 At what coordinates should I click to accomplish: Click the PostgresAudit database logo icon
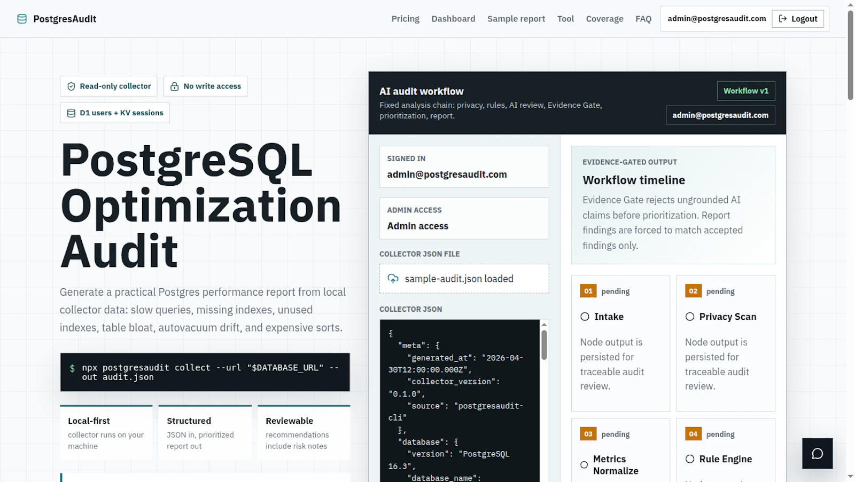(22, 19)
